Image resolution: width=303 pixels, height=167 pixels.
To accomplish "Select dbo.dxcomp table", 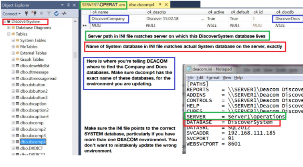I will tap(32, 123).
